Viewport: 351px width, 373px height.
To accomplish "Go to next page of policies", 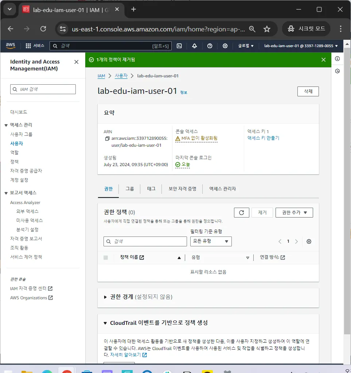I will click(x=296, y=242).
